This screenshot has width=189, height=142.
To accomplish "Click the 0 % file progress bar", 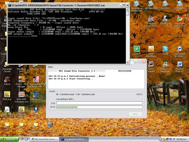I will (99, 103).
